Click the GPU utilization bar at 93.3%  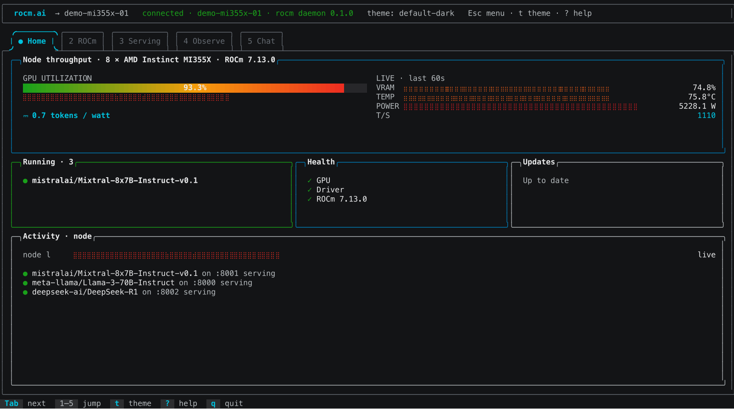pos(195,88)
